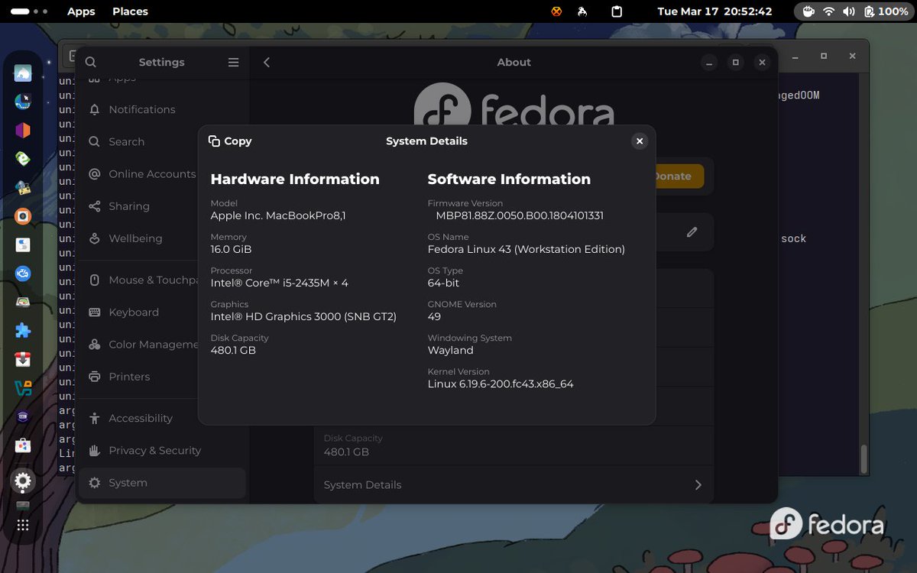Screen dimensions: 917x573
Task: Click the Accessibility figure icon
Action: click(95, 419)
